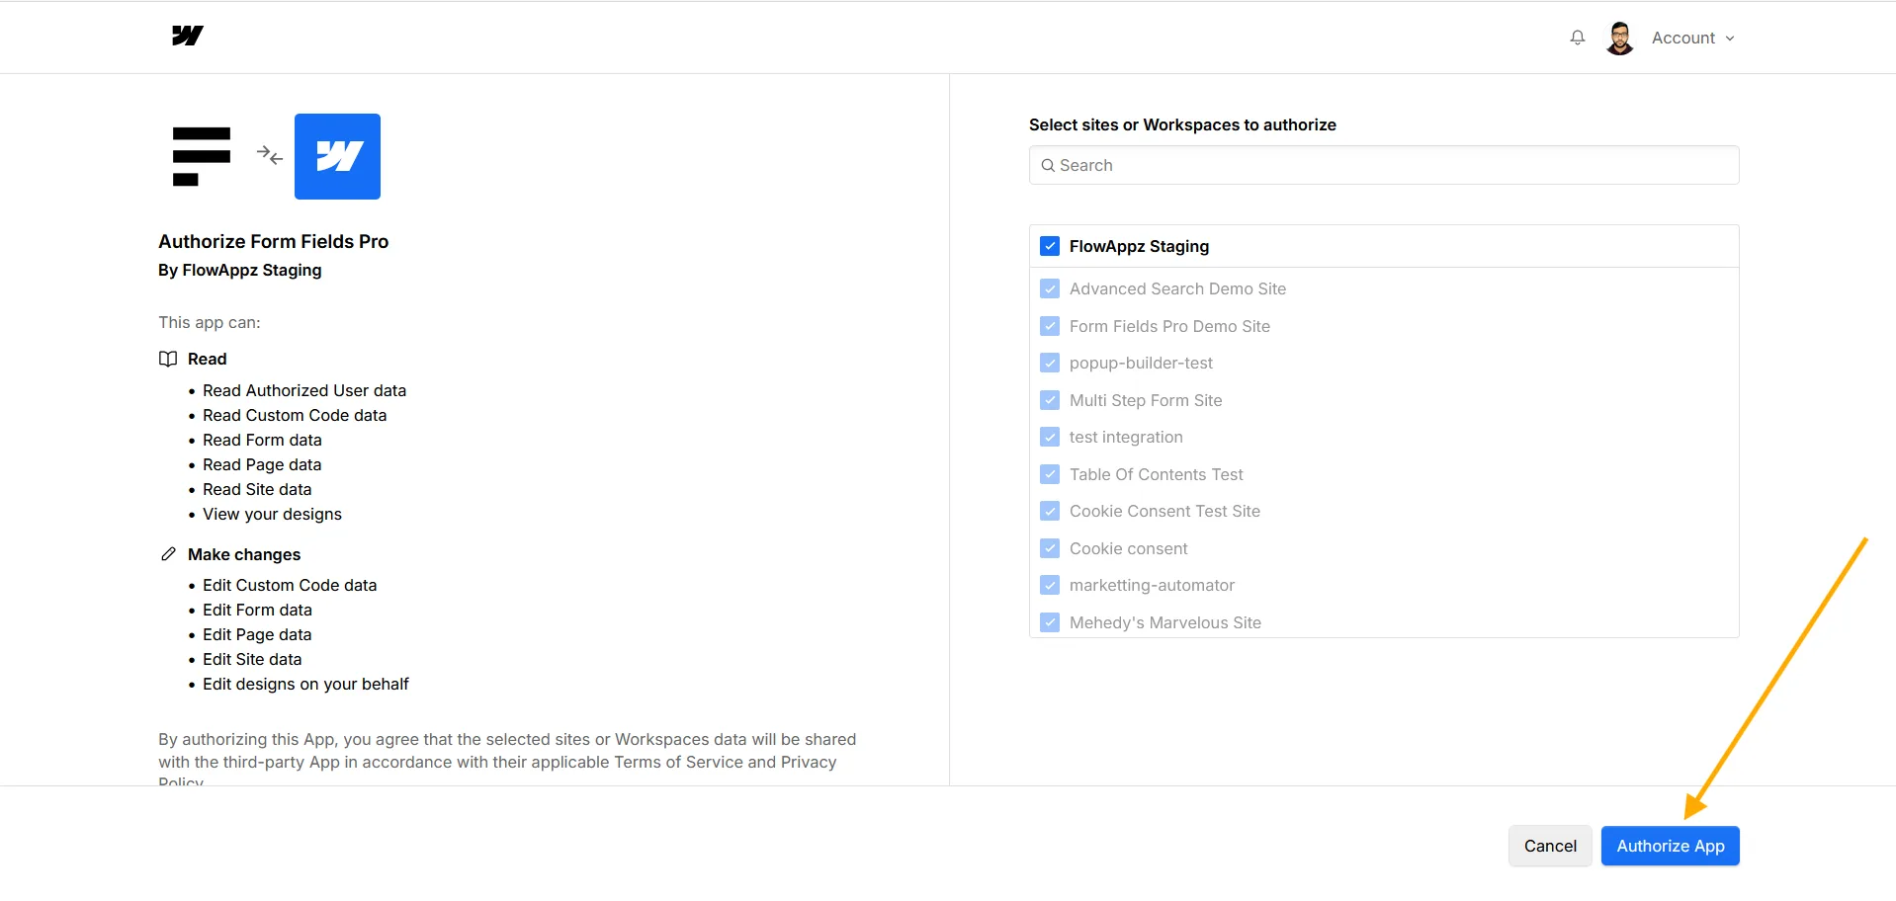The image size is (1896, 901).
Task: Click 'Read Page data' item
Action: (262, 464)
